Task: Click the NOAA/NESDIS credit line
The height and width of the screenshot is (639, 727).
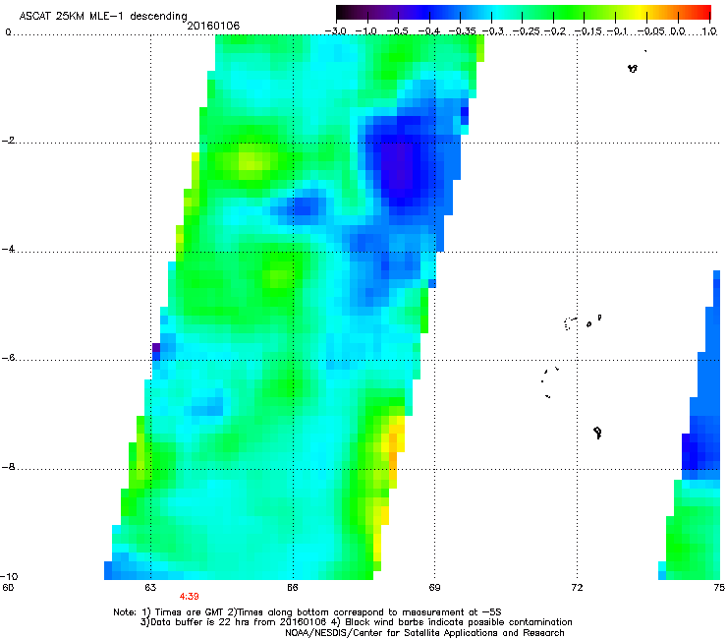Action: point(424,633)
